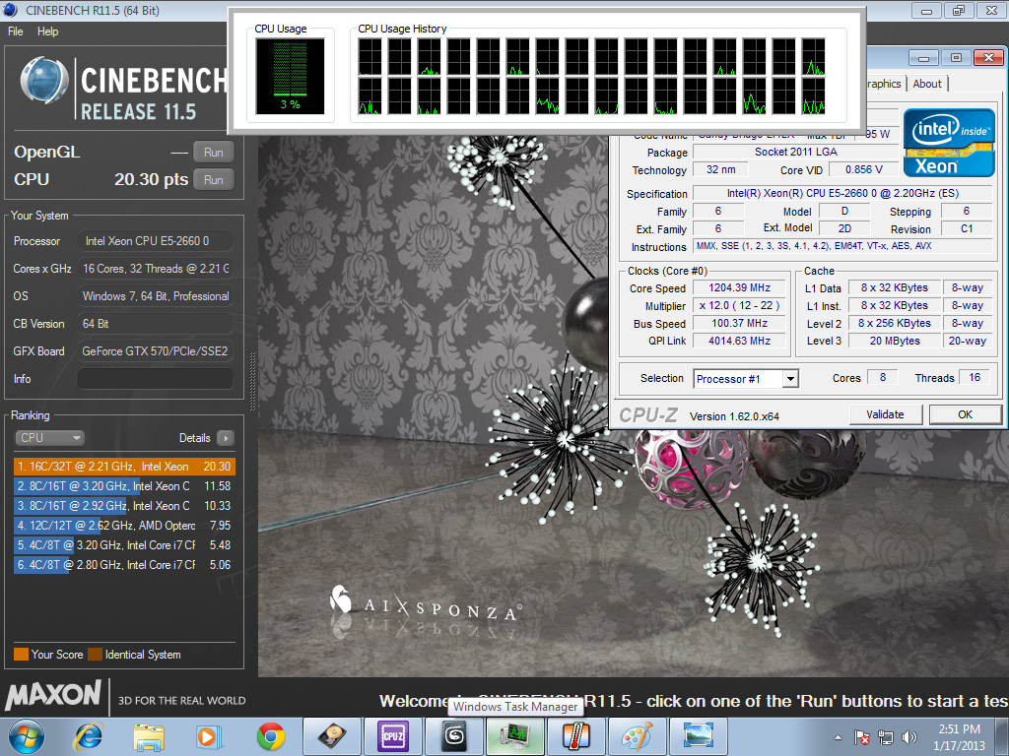1009x756 pixels.
Task: Open the File menu in Cinebench
Action: pyautogui.click(x=16, y=31)
